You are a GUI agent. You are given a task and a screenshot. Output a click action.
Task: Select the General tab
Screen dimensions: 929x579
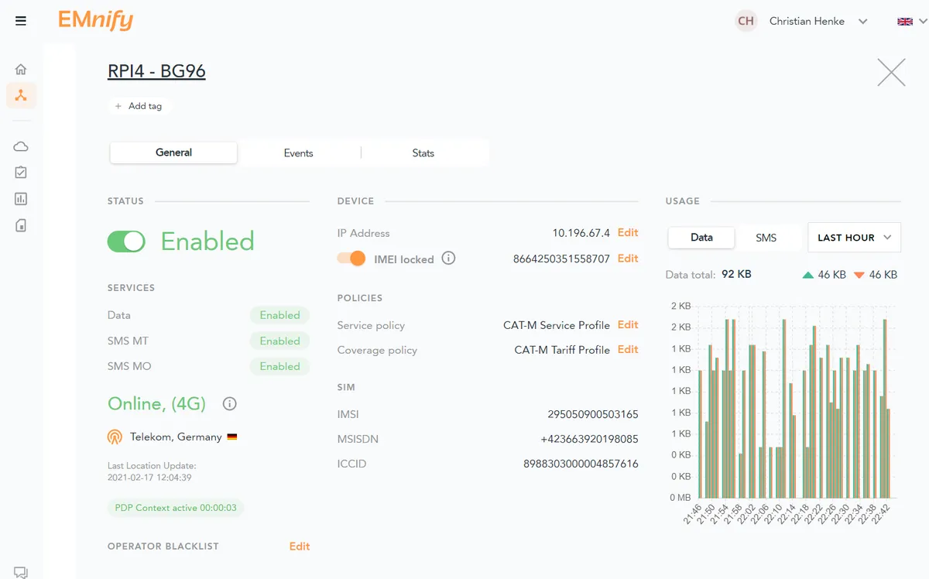pos(173,152)
